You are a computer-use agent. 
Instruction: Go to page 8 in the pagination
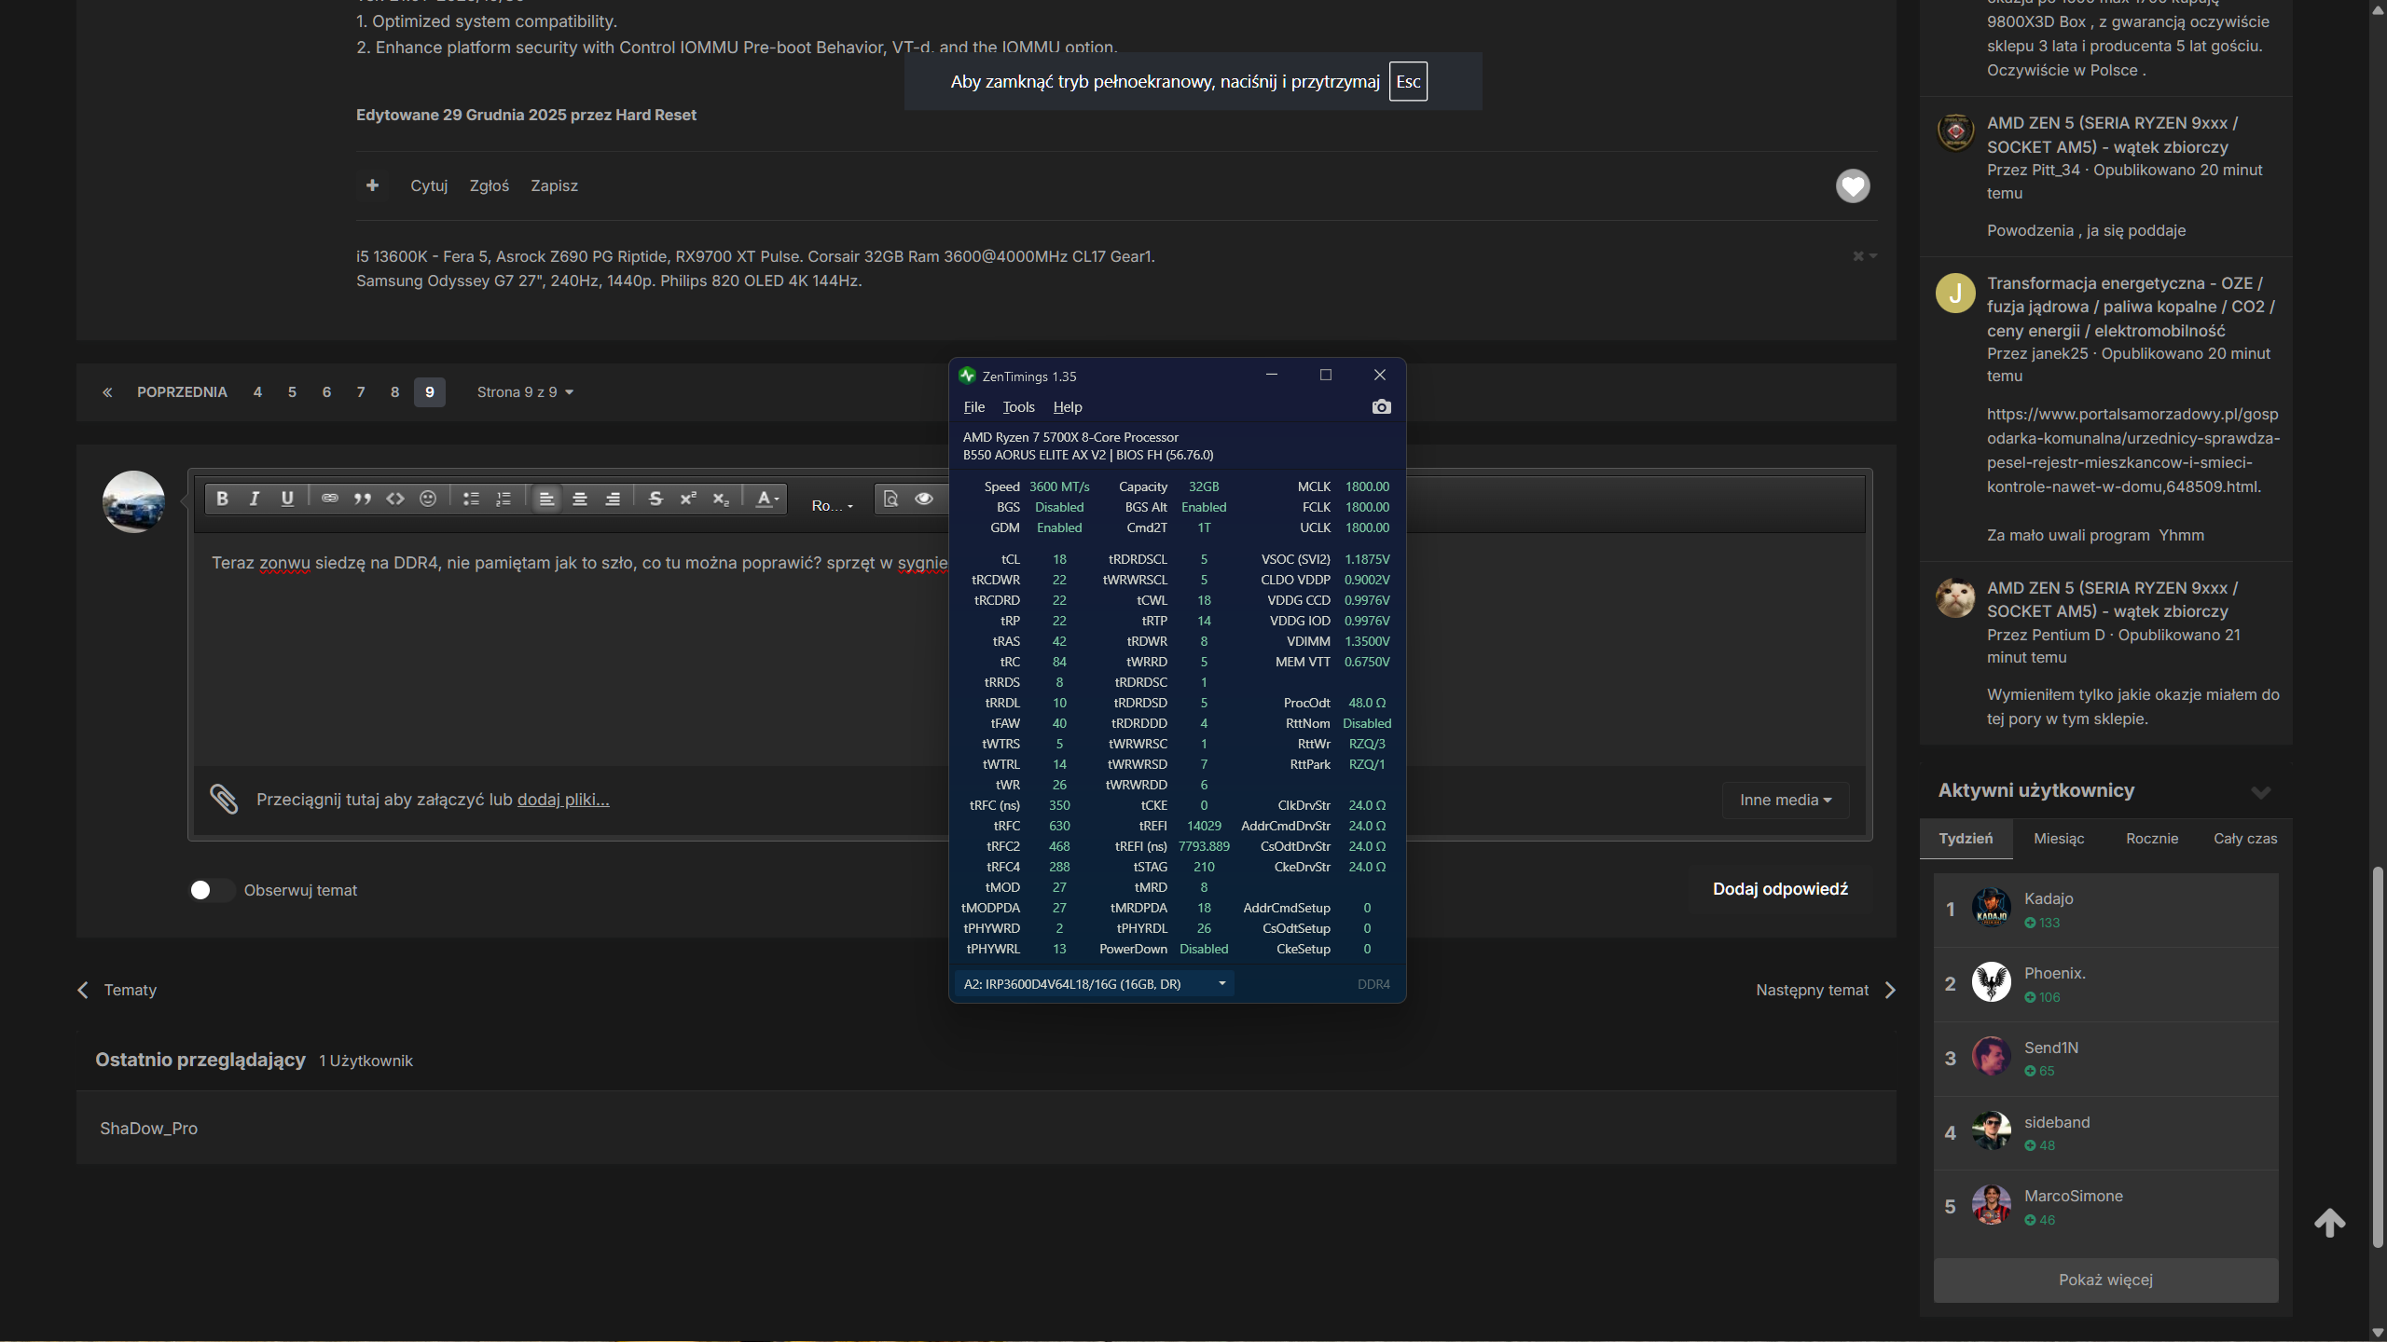click(x=394, y=392)
